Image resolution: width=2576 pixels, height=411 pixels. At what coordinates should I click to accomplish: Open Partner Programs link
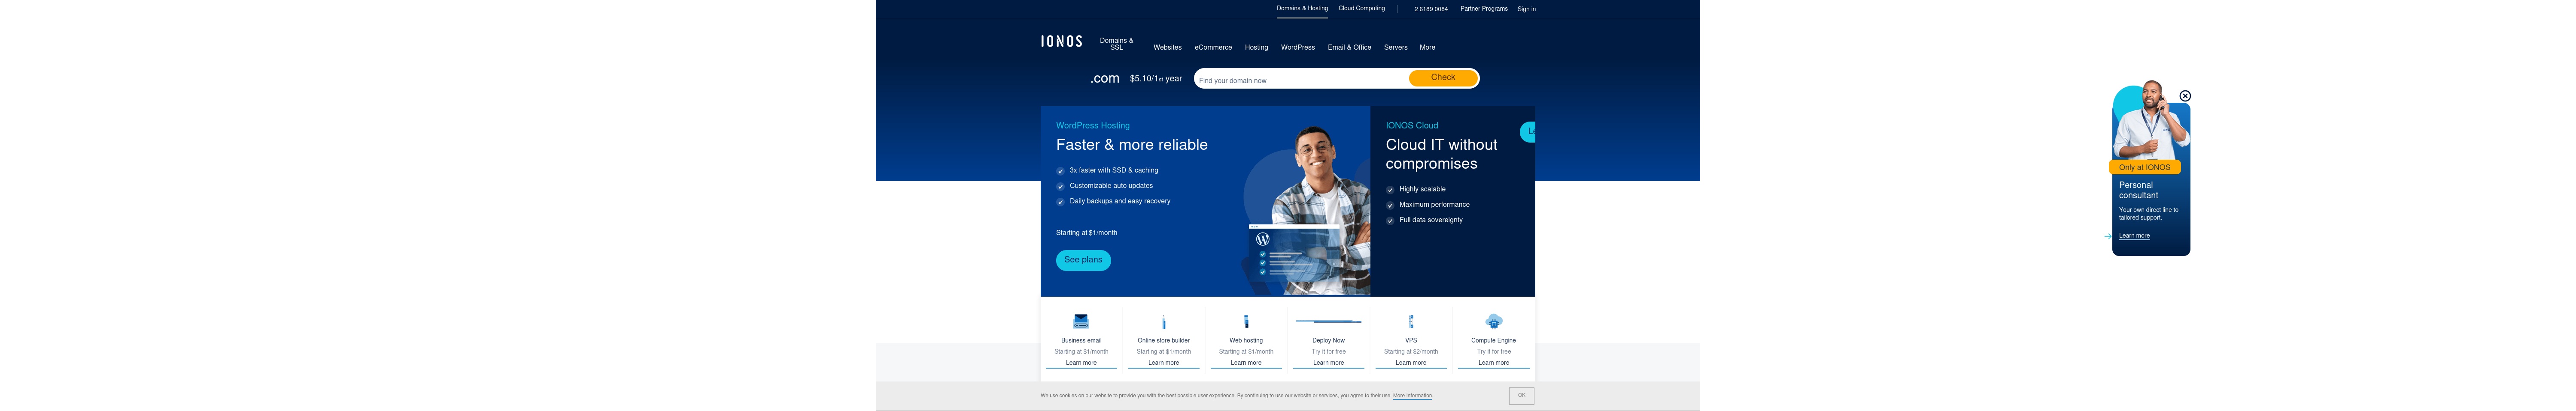[x=1484, y=8]
